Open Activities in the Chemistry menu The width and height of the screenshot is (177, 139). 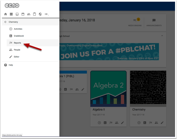coord(18,29)
